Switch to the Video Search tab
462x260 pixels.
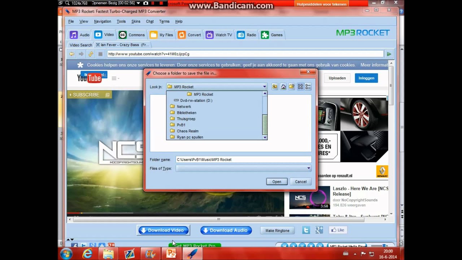tap(81, 45)
